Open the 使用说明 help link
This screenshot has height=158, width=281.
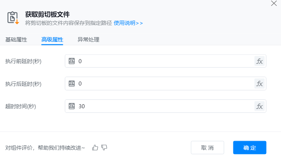click(x=128, y=23)
